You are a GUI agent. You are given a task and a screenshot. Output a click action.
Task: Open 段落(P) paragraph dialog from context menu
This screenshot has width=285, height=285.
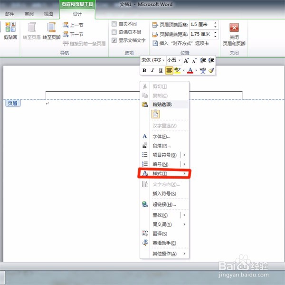pyautogui.click(x=164, y=146)
